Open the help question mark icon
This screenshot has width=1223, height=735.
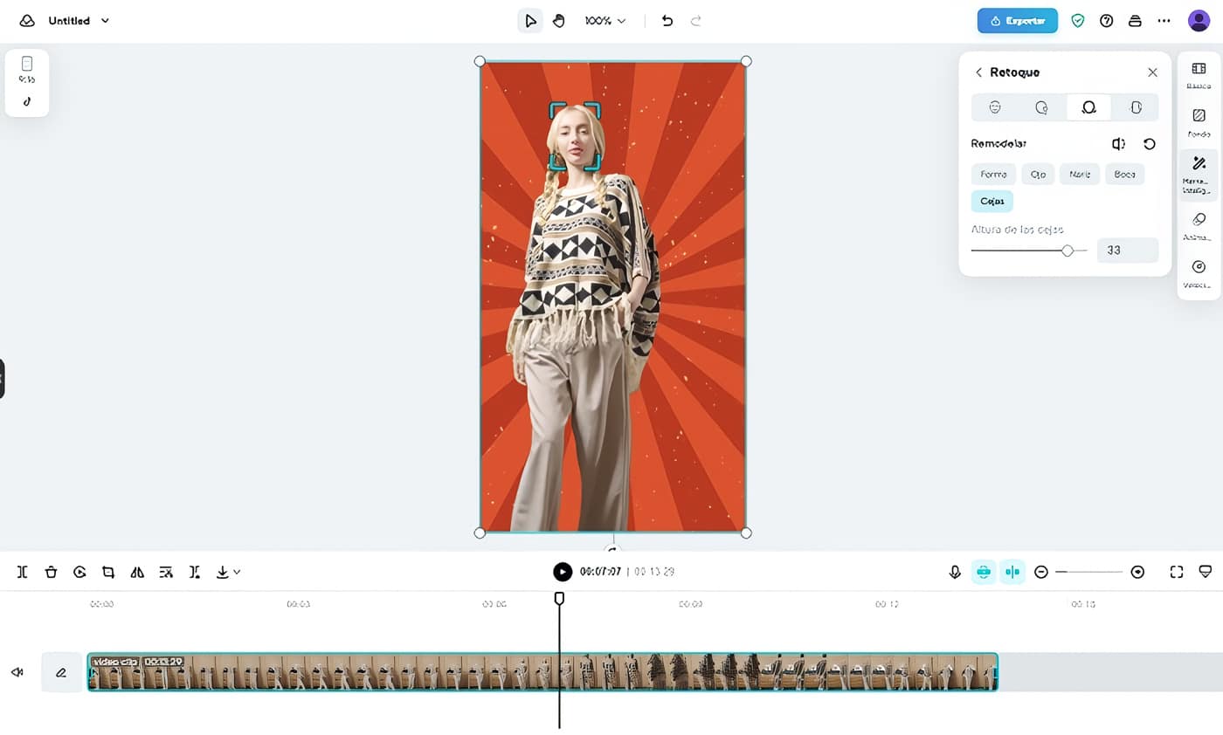[x=1106, y=20]
